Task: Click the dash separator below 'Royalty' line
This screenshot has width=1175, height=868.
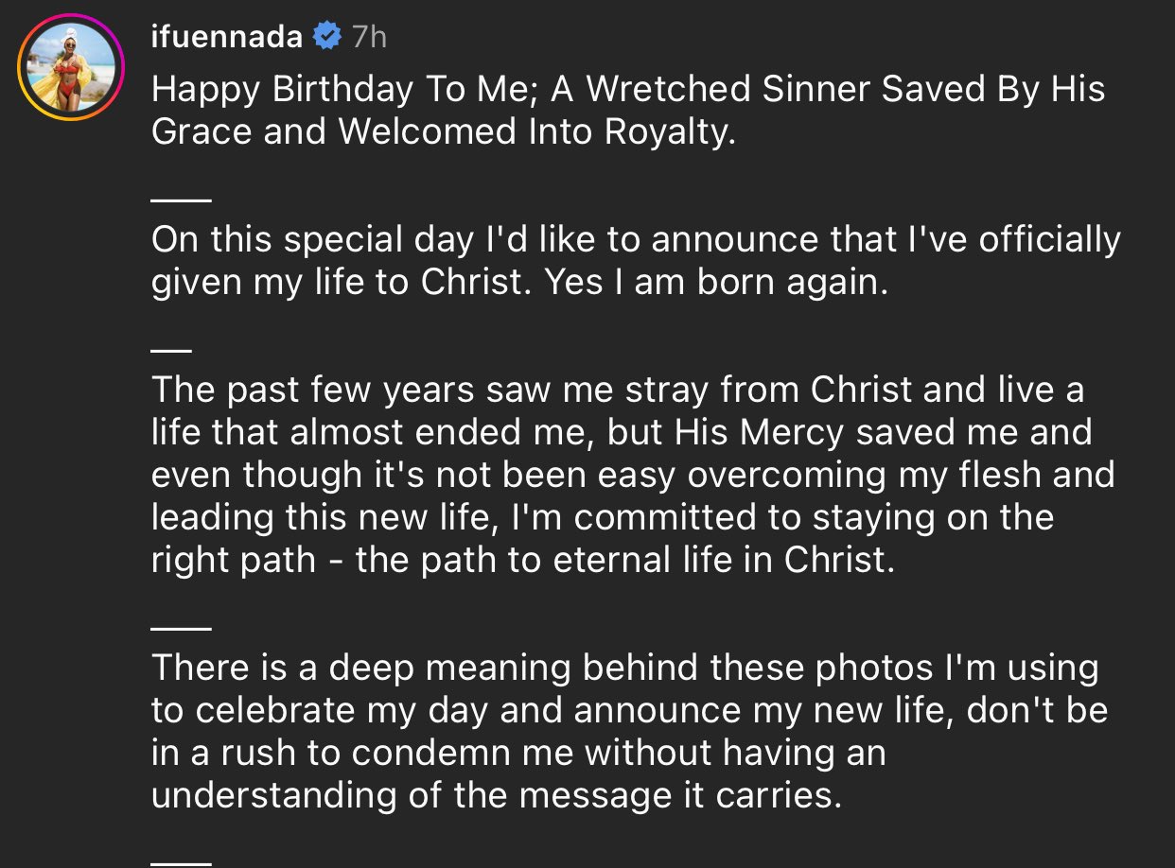Action: (x=181, y=200)
